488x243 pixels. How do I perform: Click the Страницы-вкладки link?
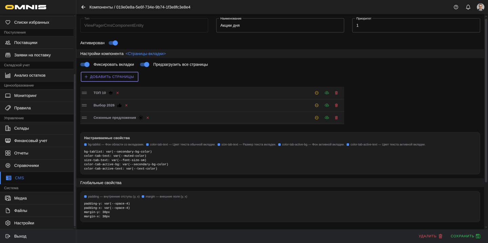[146, 54]
